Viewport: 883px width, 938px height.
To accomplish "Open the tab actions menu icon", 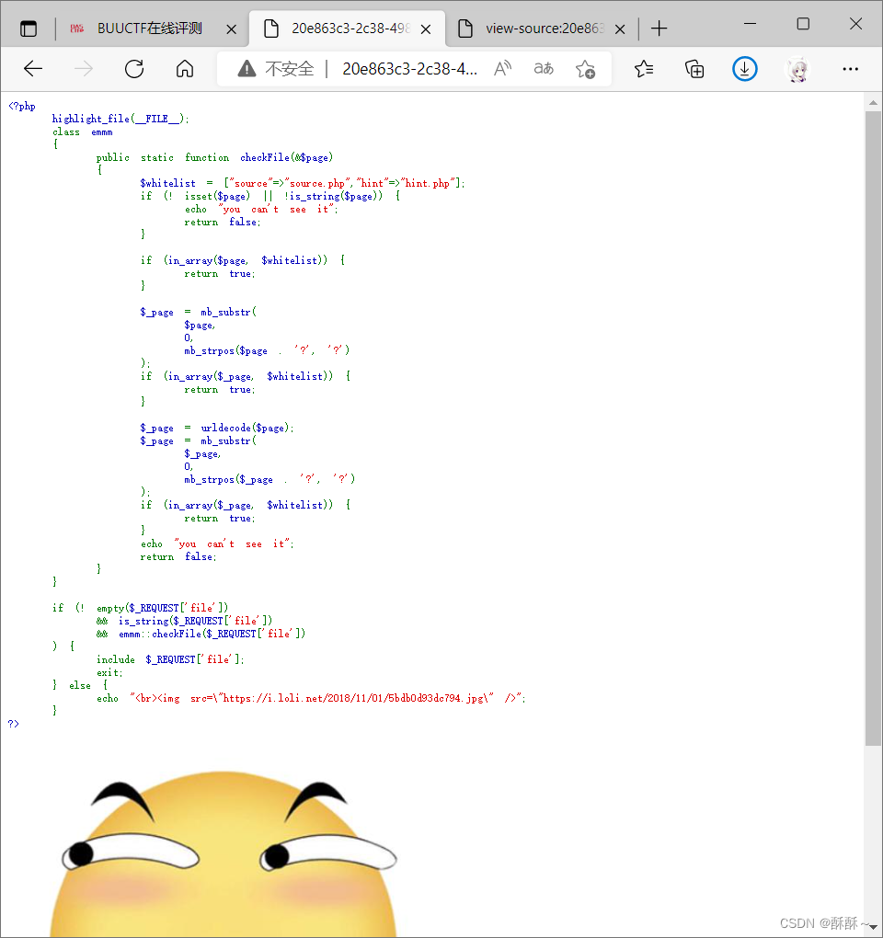I will coord(29,29).
